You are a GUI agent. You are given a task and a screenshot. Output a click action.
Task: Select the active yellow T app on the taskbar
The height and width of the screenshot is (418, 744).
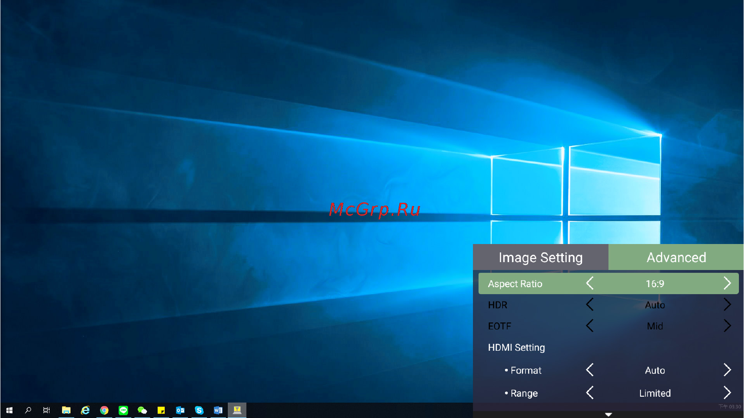pos(237,410)
